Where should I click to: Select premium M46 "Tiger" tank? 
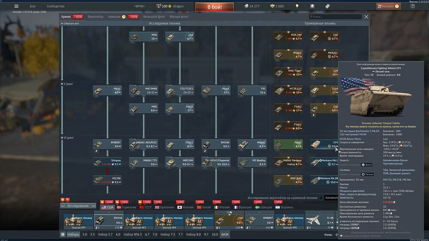coord(288,72)
